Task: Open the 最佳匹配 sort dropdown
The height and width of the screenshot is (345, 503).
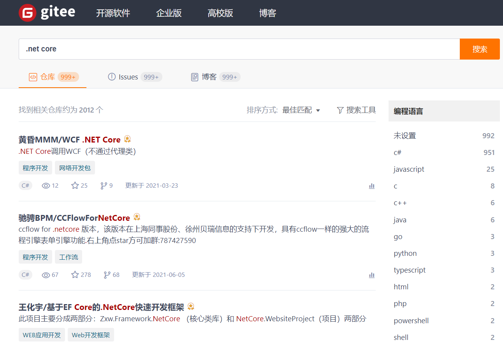Action: click(301, 110)
